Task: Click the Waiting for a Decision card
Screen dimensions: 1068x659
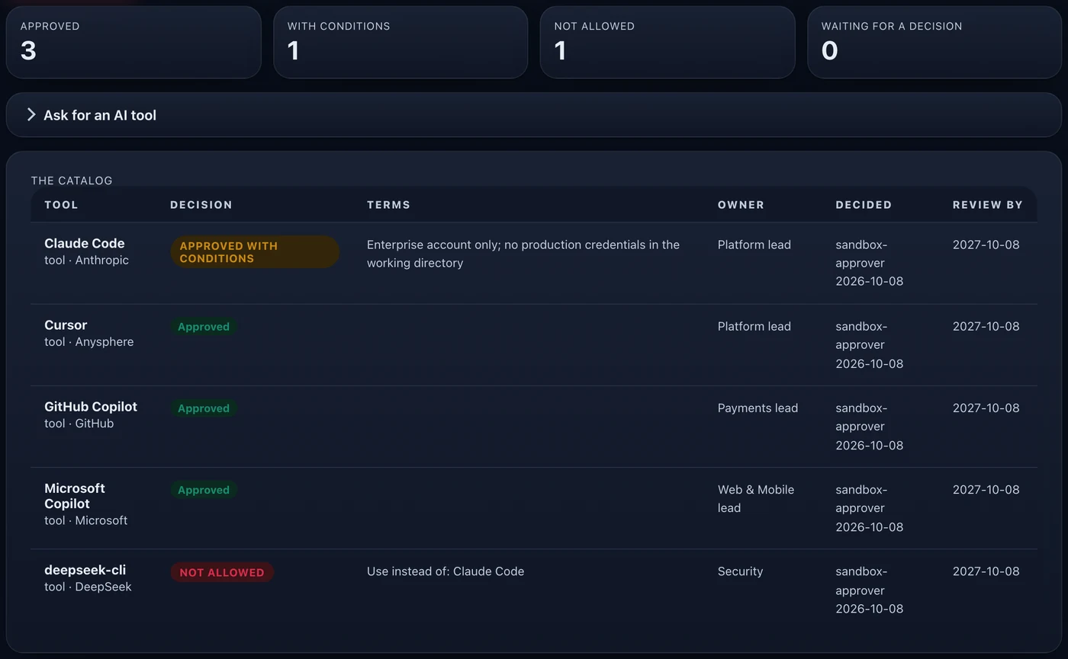Action: [934, 42]
